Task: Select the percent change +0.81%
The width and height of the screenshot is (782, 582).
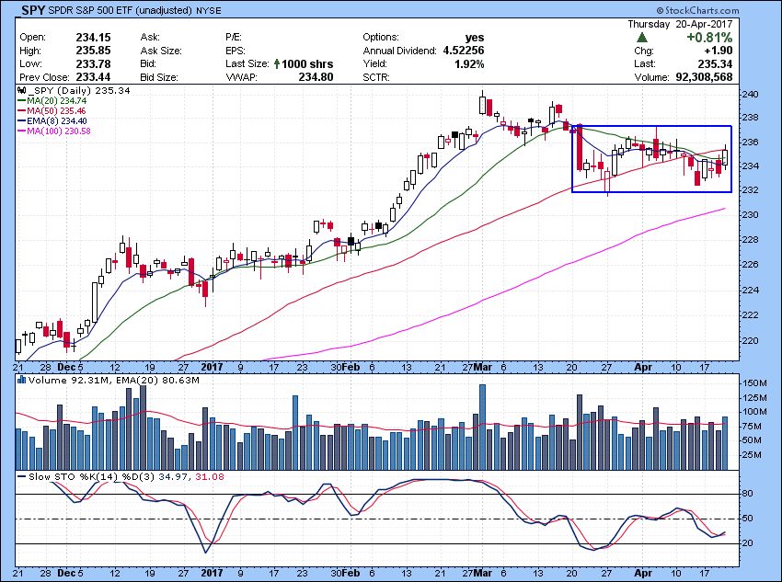Action: click(709, 38)
